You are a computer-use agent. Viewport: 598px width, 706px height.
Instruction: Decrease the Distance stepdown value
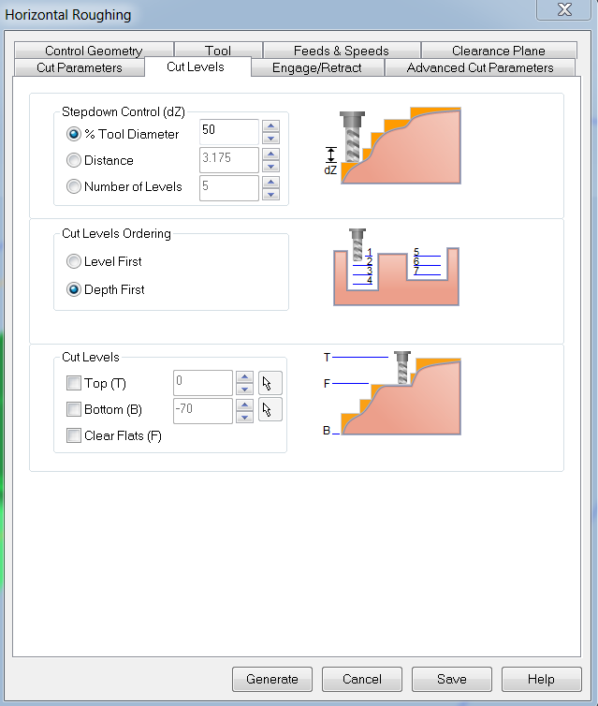tap(270, 166)
